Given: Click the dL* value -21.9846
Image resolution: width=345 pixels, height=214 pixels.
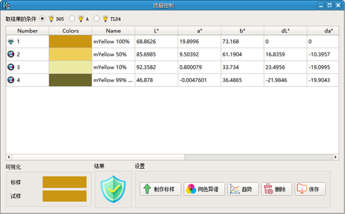Looking at the screenshot, I should coord(276,80).
